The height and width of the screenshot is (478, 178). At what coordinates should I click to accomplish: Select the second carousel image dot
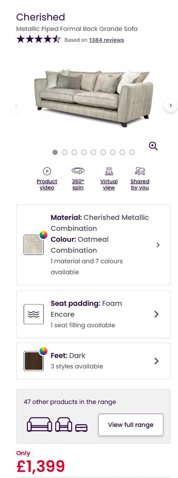coord(64,152)
